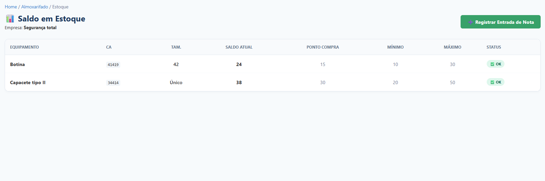
Task: Click the CA badge 41419
Action: pos(113,65)
